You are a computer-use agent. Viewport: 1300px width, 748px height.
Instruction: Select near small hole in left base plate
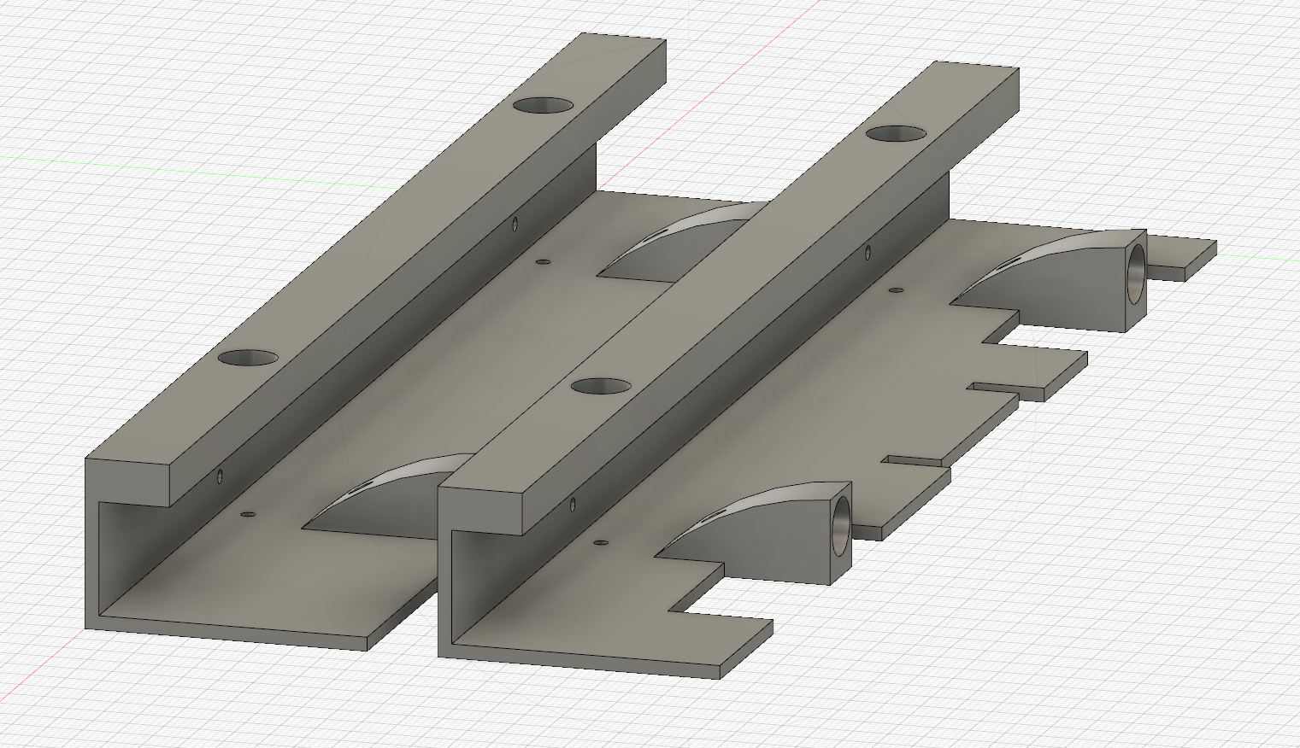pos(249,514)
